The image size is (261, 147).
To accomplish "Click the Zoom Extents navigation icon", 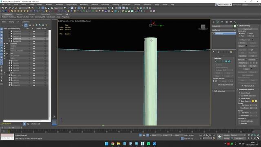I will click(255, 135).
